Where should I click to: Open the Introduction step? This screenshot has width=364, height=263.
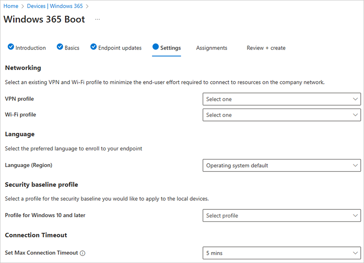[x=30, y=48]
